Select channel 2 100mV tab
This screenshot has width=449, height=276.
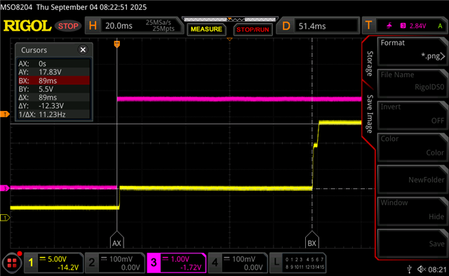tap(115, 263)
